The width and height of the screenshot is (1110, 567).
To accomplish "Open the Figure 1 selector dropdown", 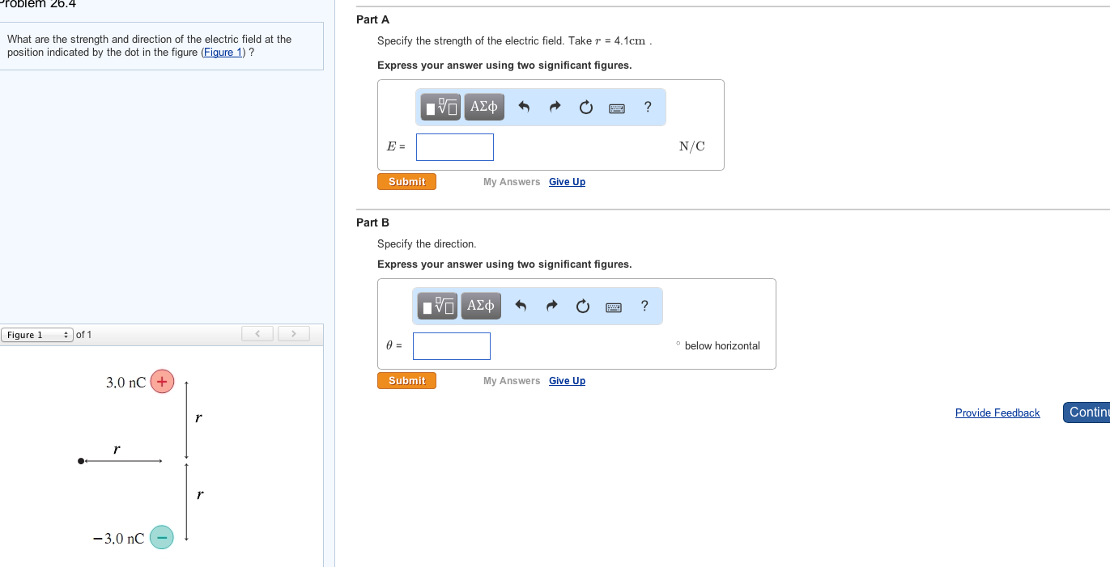I will point(37,335).
